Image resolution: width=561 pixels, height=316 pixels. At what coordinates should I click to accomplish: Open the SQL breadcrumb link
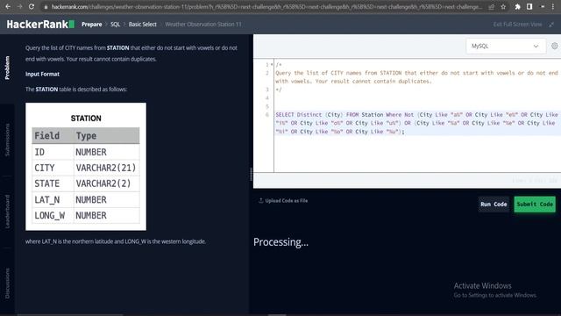(115, 25)
